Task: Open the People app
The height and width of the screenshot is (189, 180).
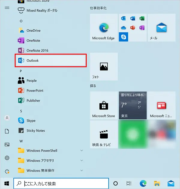Action: click(51, 80)
